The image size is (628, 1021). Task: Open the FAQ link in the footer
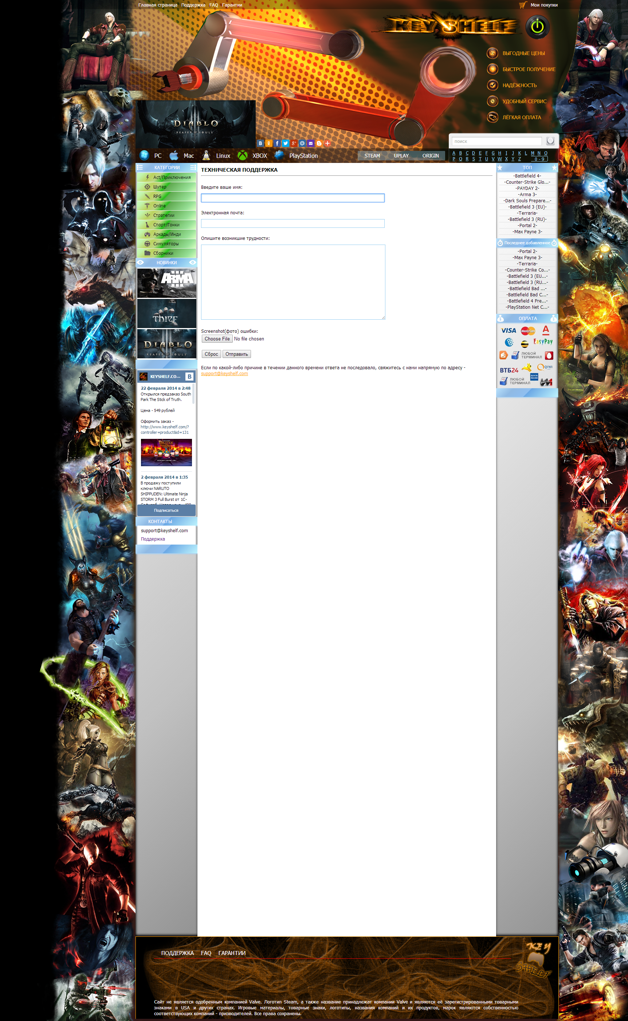click(206, 953)
